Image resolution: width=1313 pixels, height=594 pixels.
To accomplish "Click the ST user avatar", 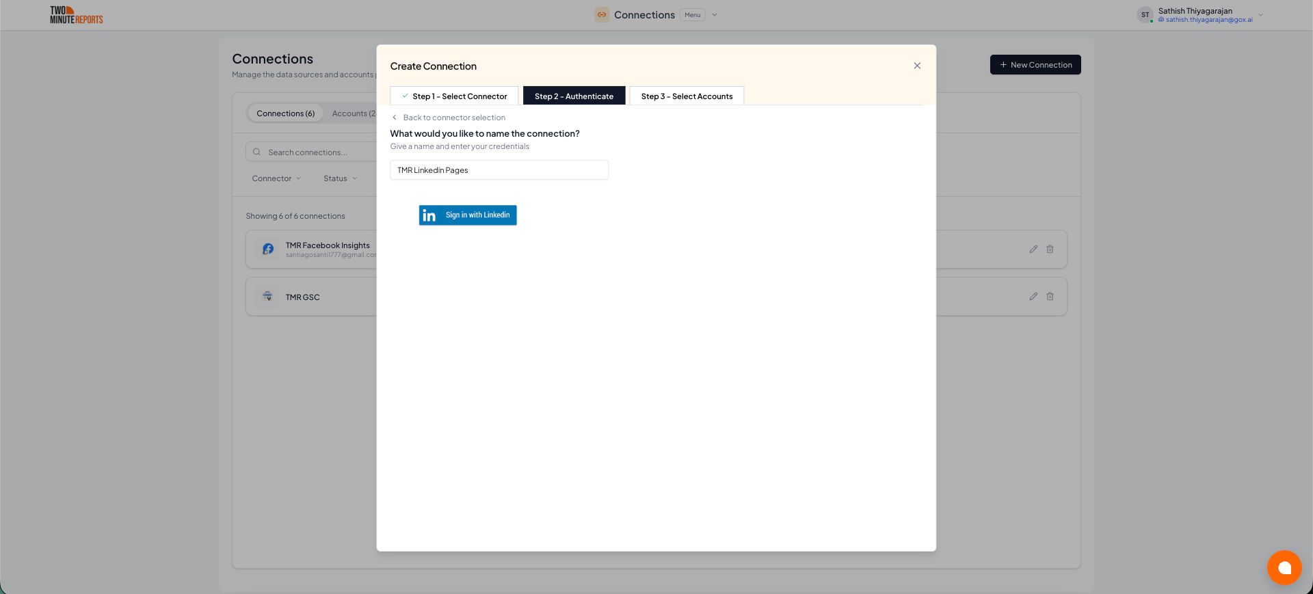I will tap(1145, 15).
